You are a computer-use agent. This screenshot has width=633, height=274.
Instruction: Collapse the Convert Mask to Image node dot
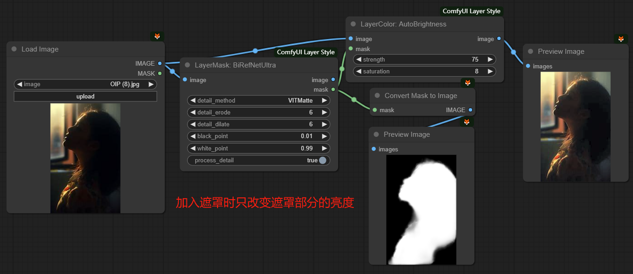tap(377, 96)
